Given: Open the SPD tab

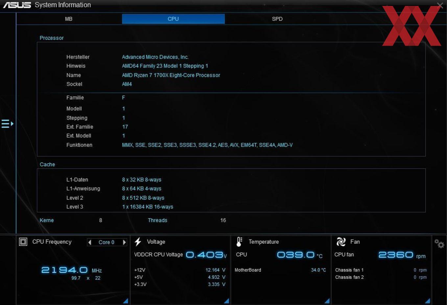Looking at the screenshot, I should click(277, 19).
